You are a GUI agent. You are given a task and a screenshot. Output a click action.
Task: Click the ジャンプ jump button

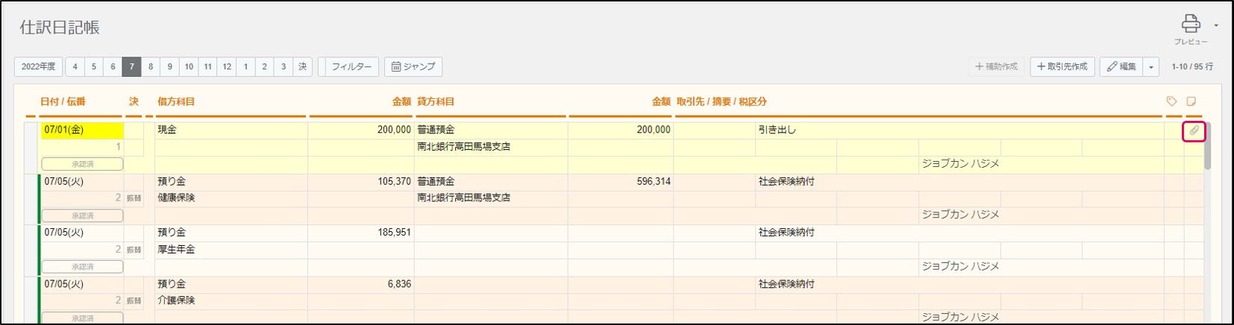click(x=413, y=67)
